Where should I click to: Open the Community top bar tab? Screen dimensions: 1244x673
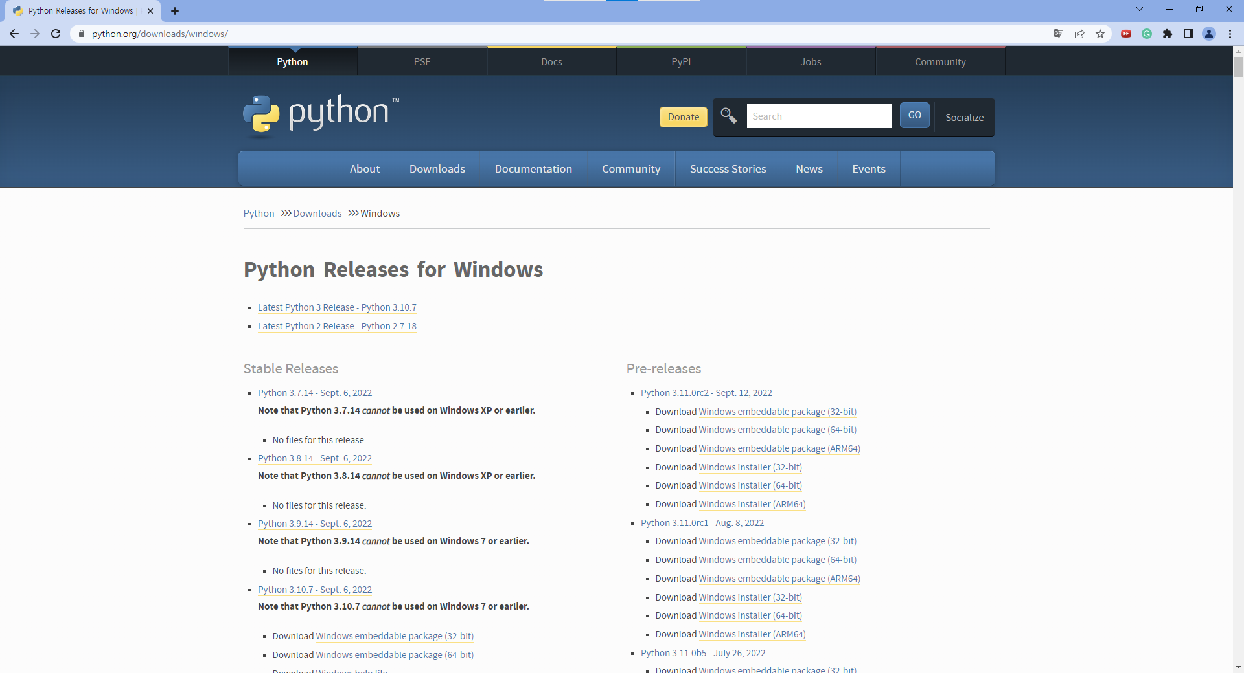[941, 62]
